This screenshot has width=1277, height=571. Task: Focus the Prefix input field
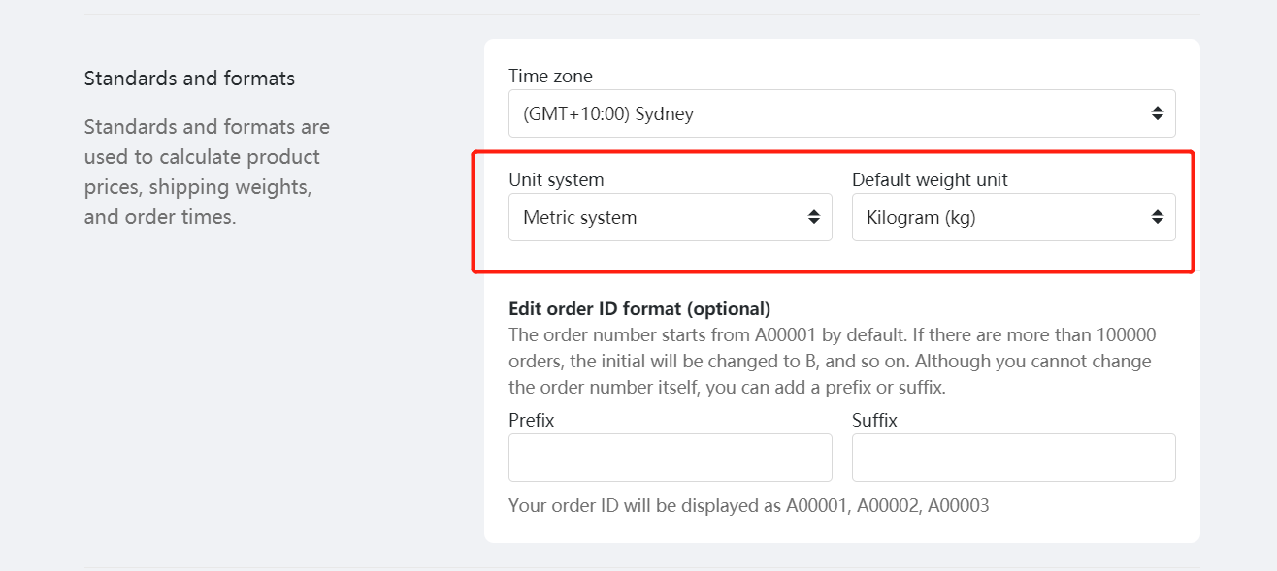click(670, 458)
